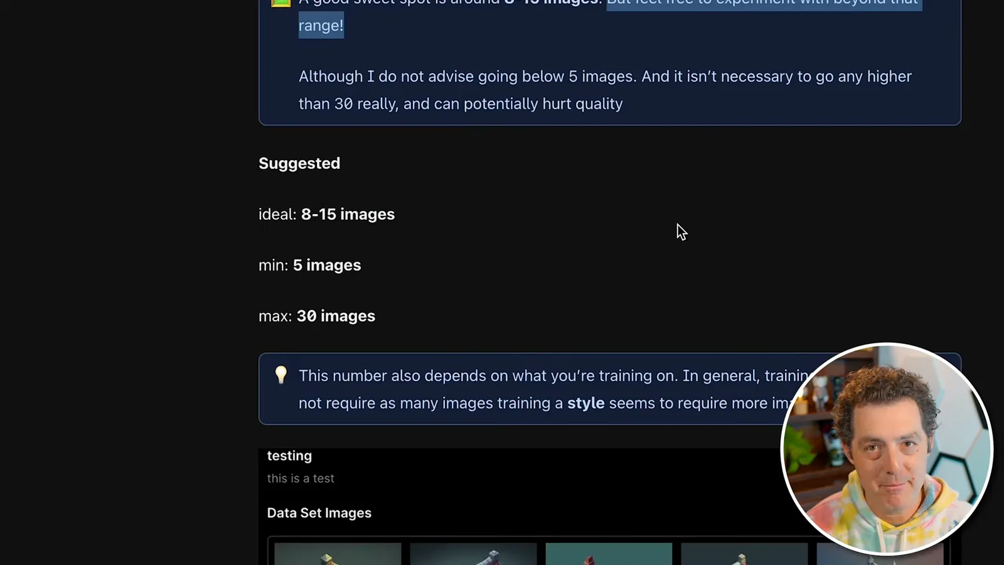1004x565 pixels.
Task: Click the "Suggested" heading
Action: pos(299,163)
